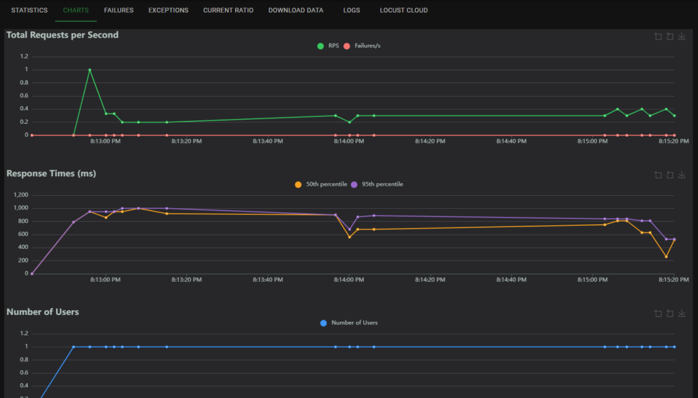Image resolution: width=698 pixels, height=398 pixels.
Task: Reset zoom on Total Requests per Second chart
Action: [670, 37]
